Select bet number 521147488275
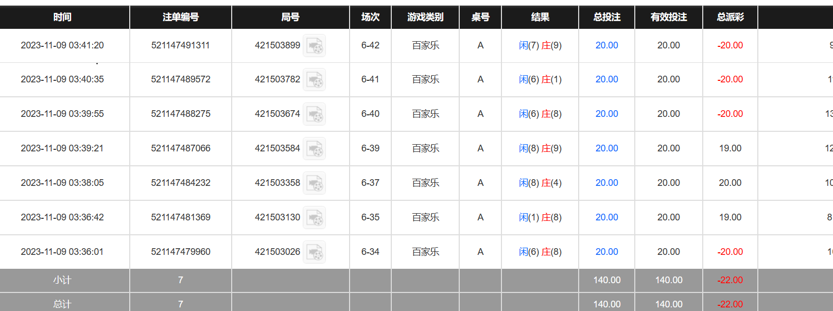This screenshot has width=833, height=311. [181, 114]
